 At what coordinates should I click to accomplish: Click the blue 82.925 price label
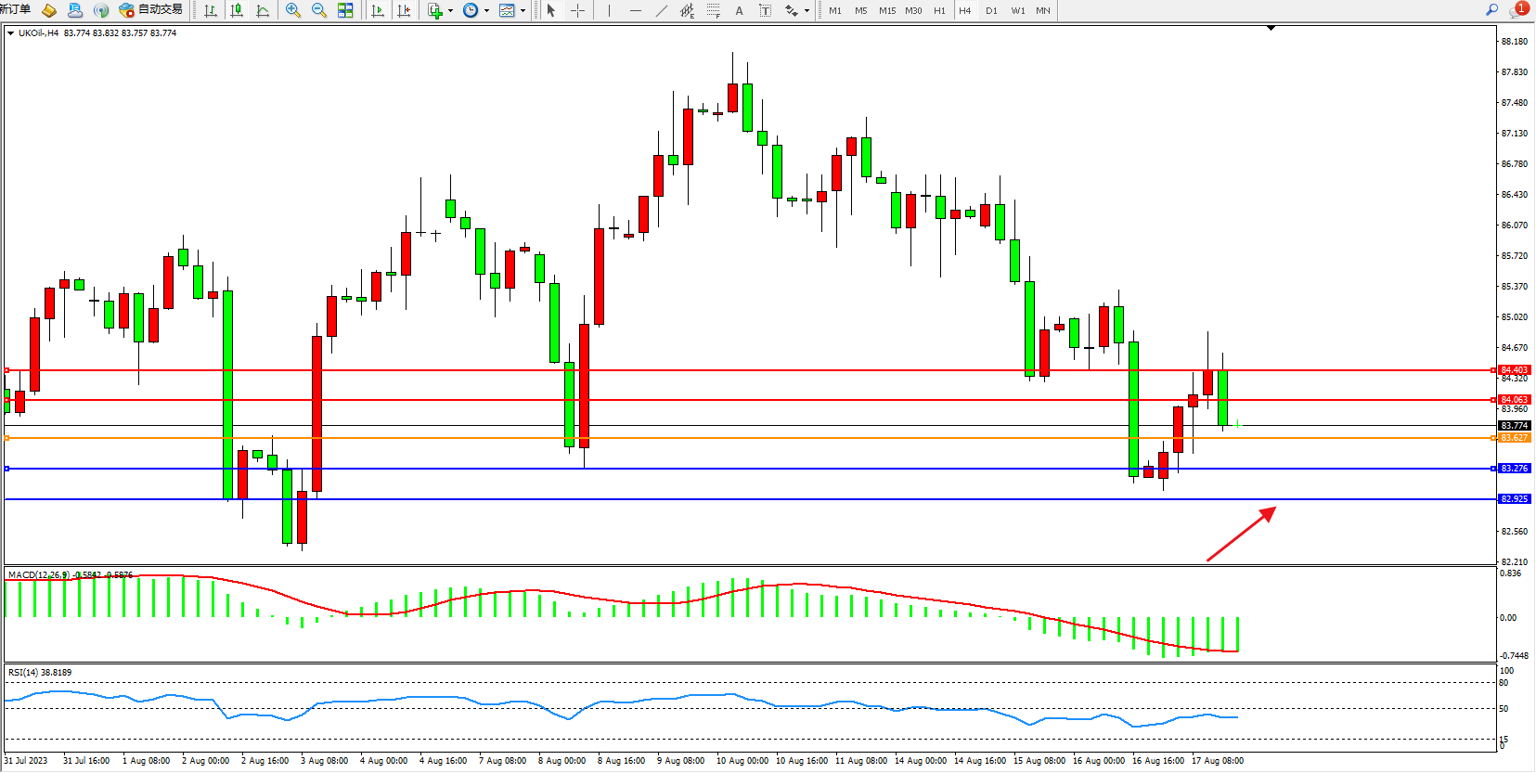pos(1514,499)
